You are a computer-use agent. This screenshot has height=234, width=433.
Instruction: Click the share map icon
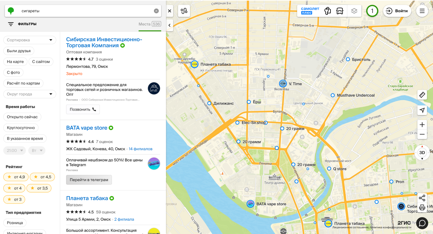422,198
